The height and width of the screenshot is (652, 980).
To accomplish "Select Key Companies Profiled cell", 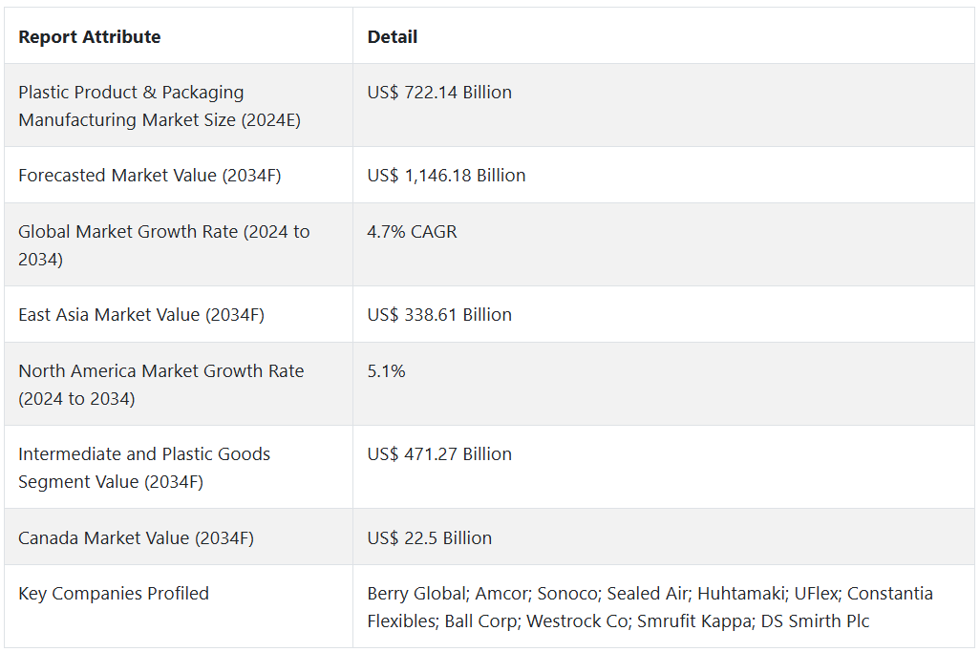I will point(114,594).
